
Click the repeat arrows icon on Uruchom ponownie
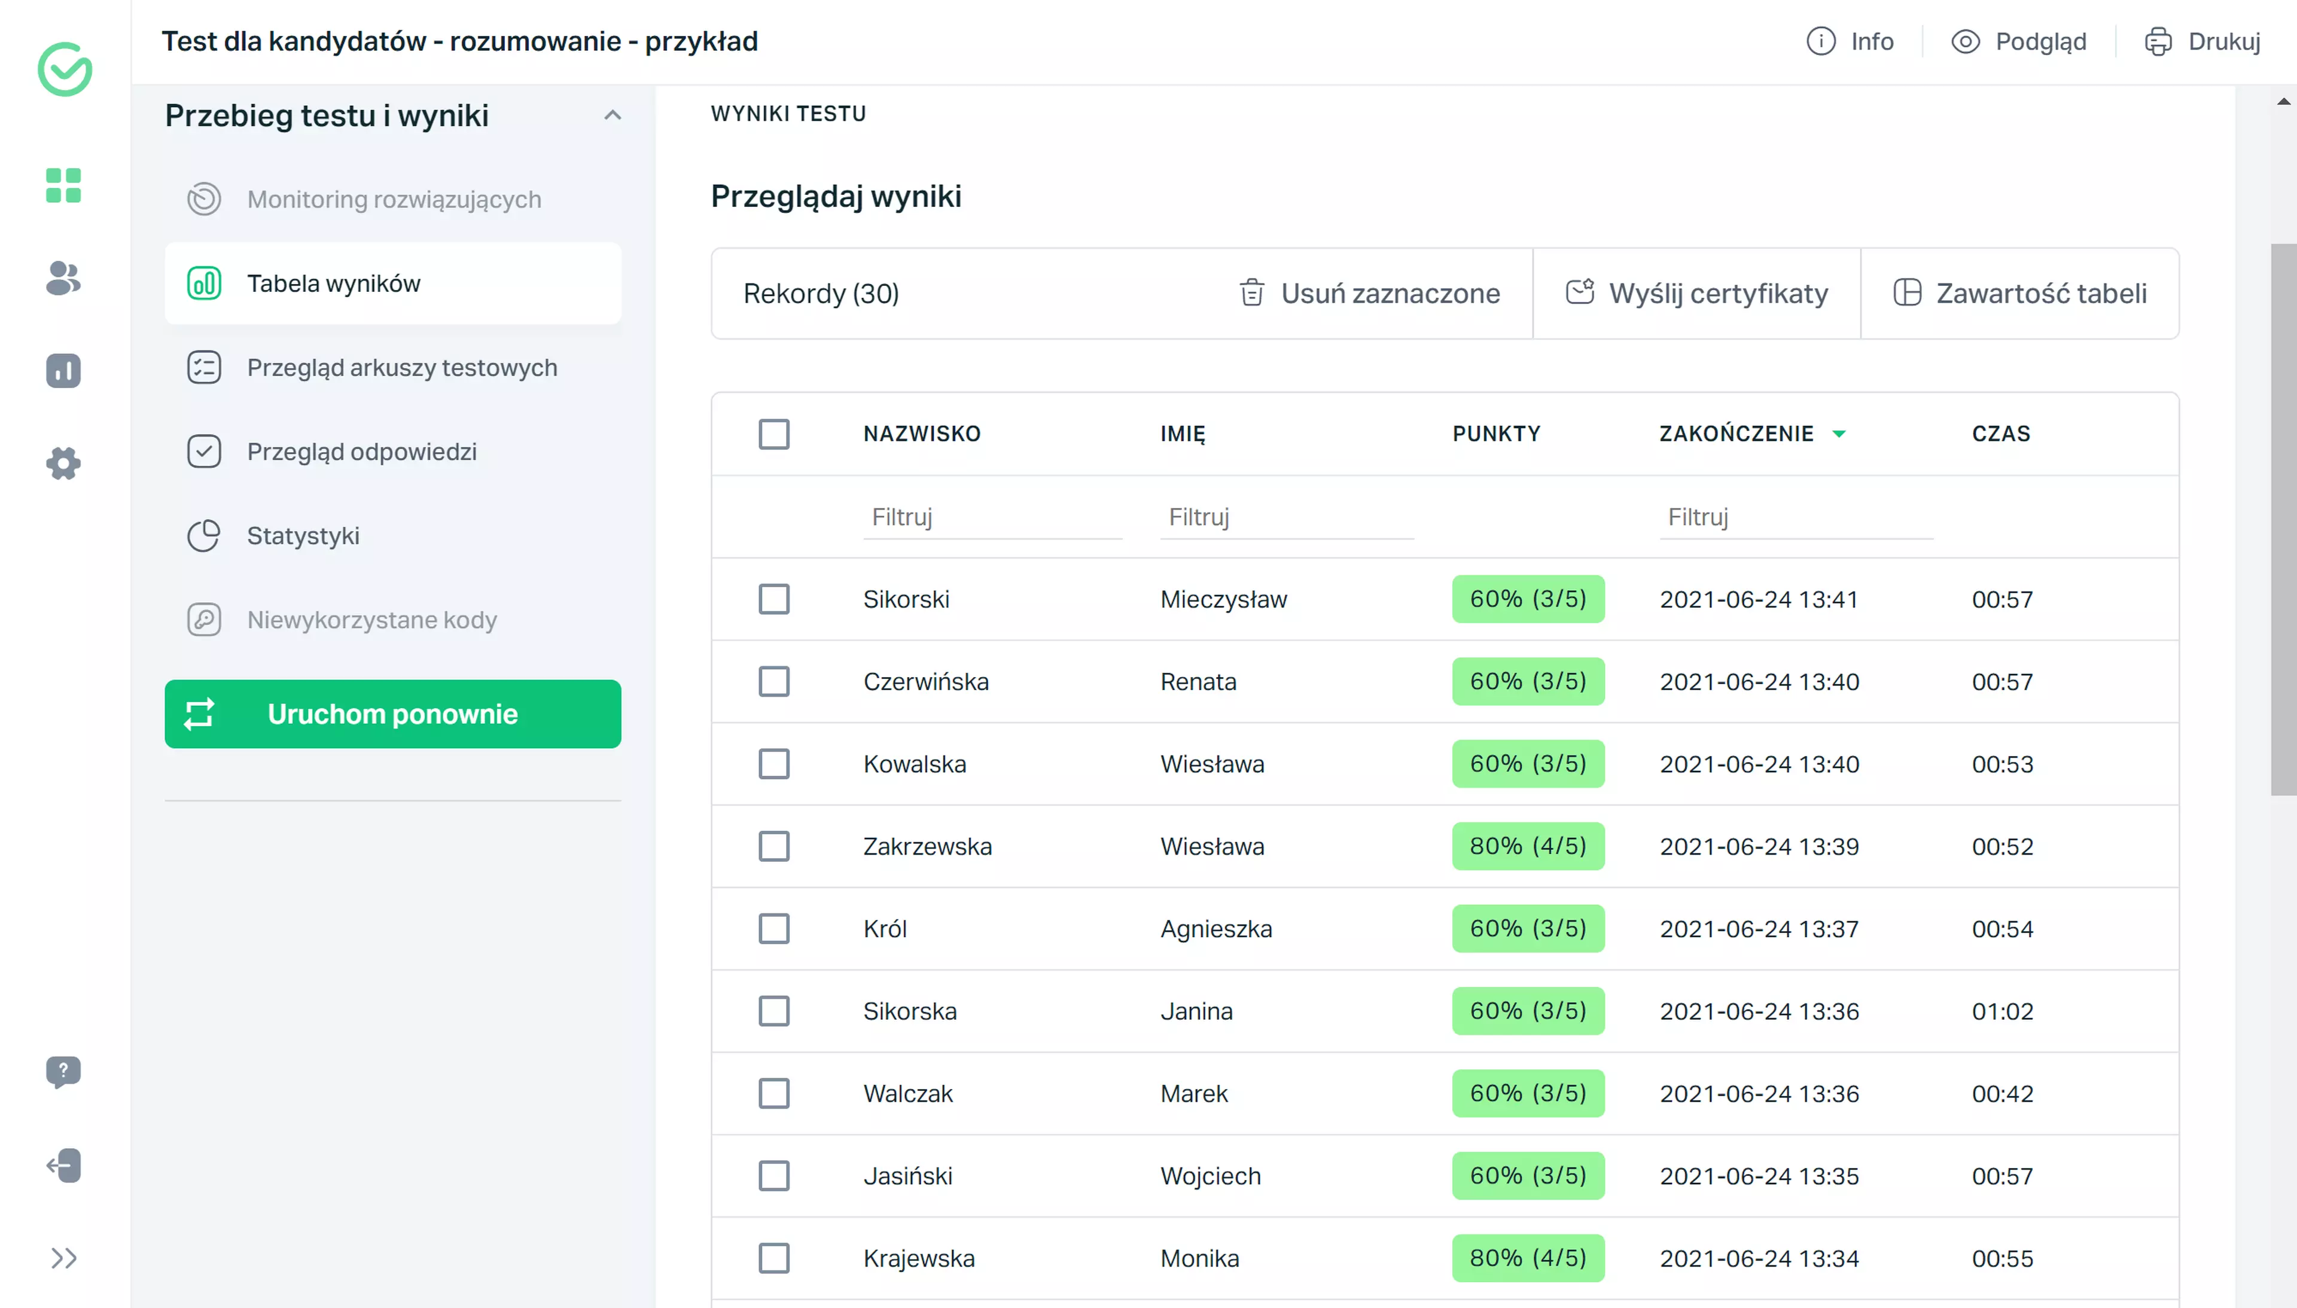point(199,714)
